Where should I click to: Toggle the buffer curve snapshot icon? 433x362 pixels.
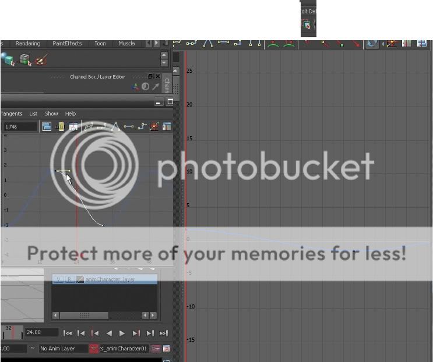coord(154,126)
